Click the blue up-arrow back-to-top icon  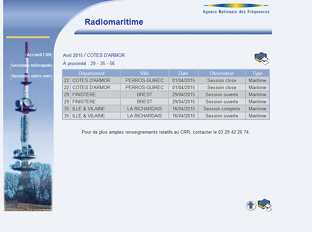coord(251,205)
